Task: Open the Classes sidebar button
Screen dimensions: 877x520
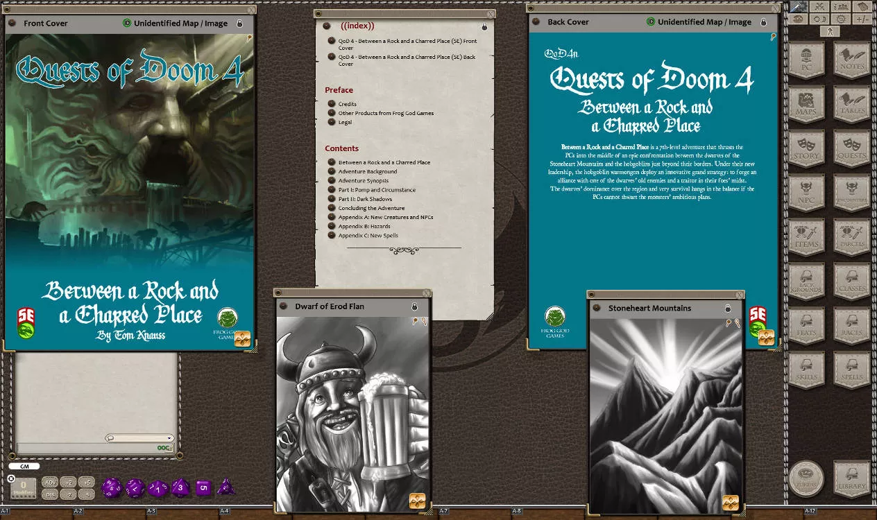Action: click(x=852, y=283)
